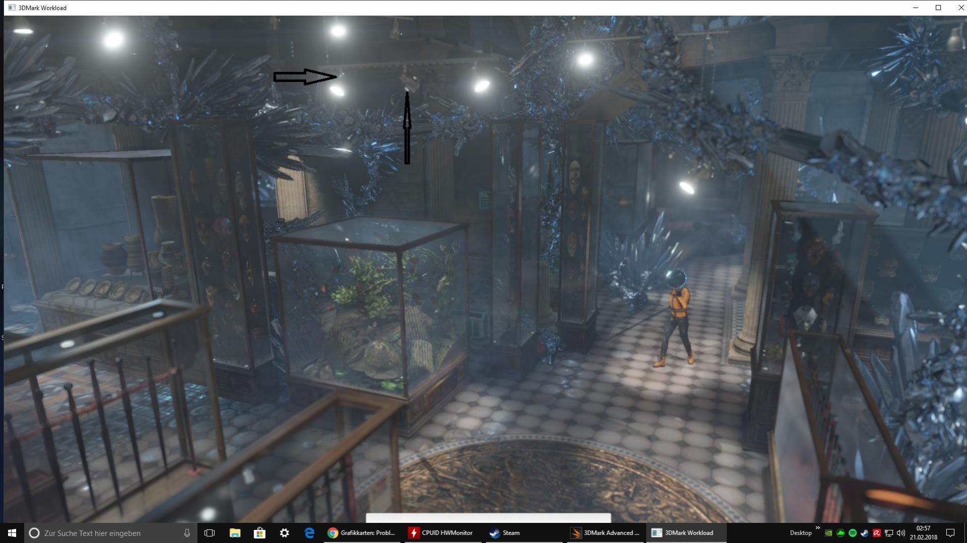Open Avira antivirus tray icon
The width and height of the screenshot is (967, 543).
[x=877, y=533]
